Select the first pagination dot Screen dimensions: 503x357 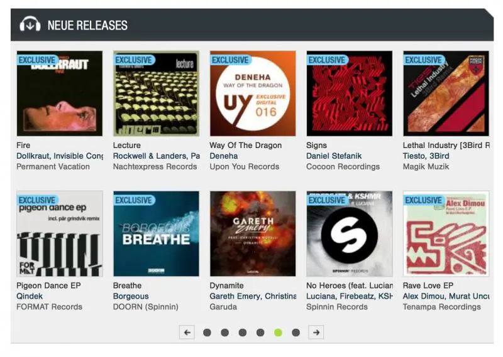(207, 333)
